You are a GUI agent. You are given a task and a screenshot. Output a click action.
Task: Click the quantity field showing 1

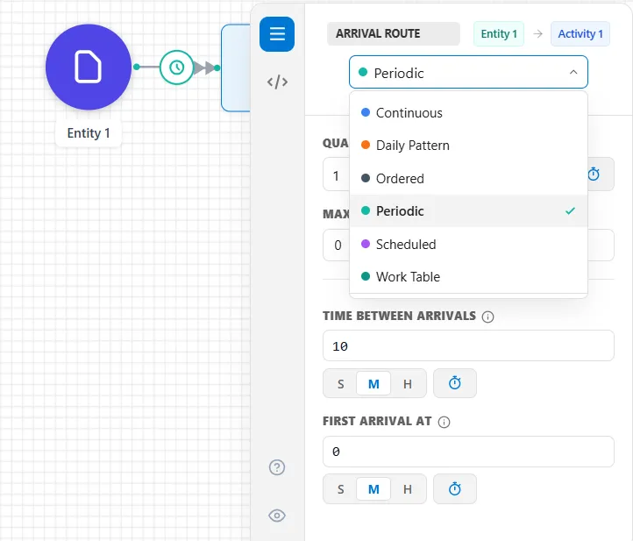(336, 175)
